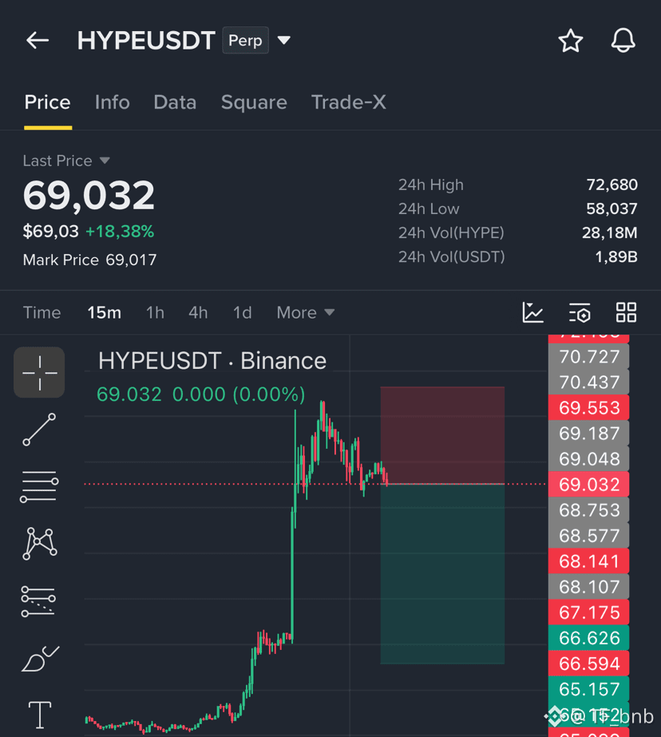Open chart settings icon
This screenshot has height=737, width=661.
pos(580,312)
